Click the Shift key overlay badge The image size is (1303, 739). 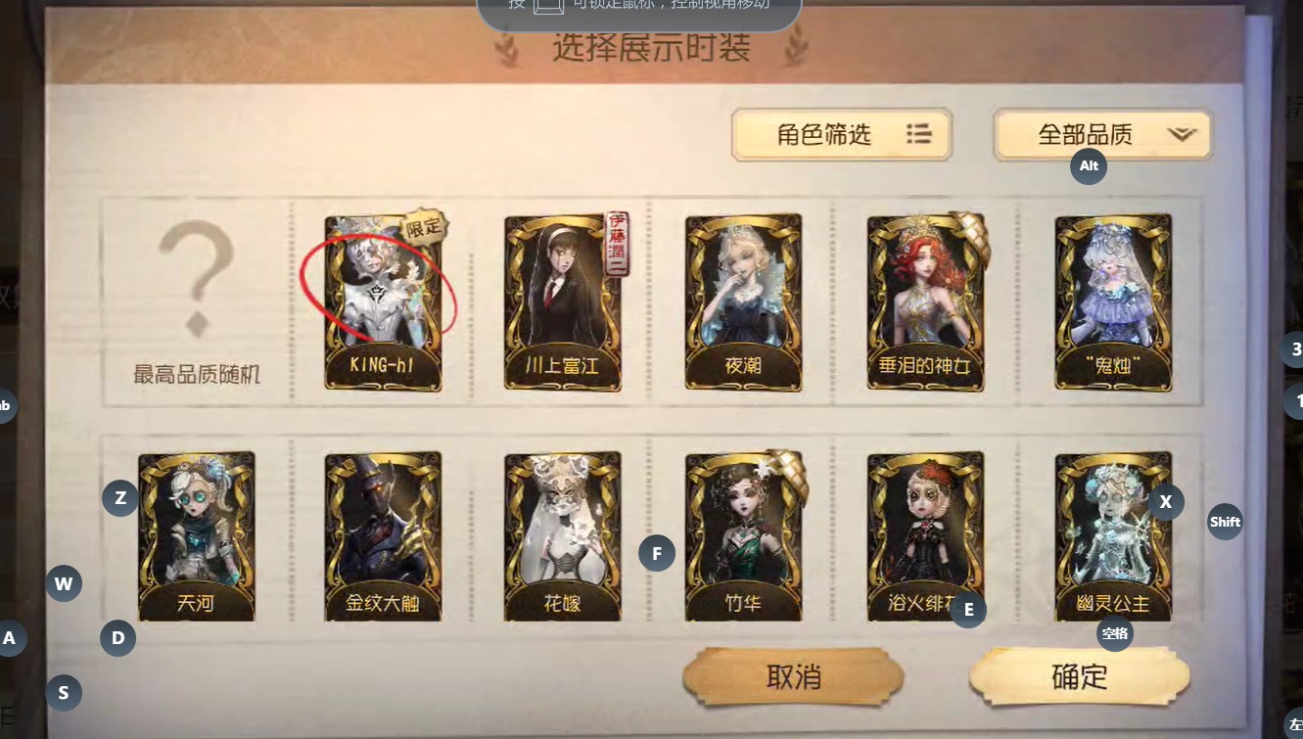point(1225,522)
